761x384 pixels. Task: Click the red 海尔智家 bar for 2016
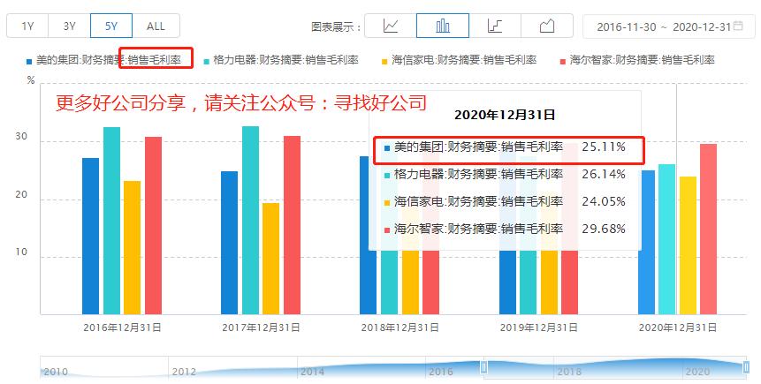tap(154, 225)
